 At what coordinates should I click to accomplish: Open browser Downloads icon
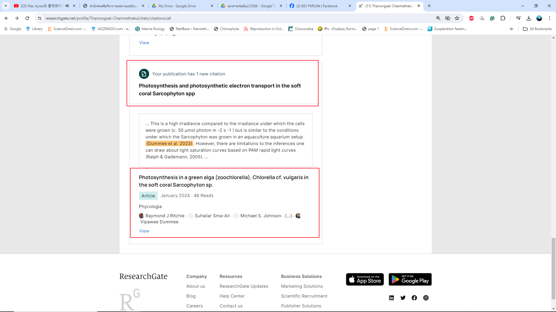[x=529, y=18]
